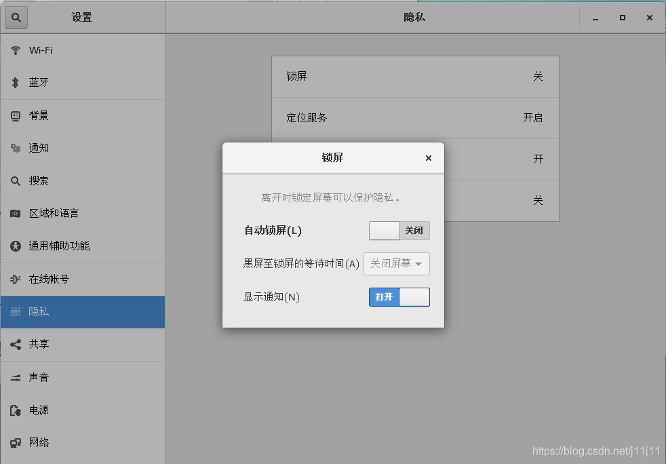Click the 电源 power plug icon

[x=16, y=410]
